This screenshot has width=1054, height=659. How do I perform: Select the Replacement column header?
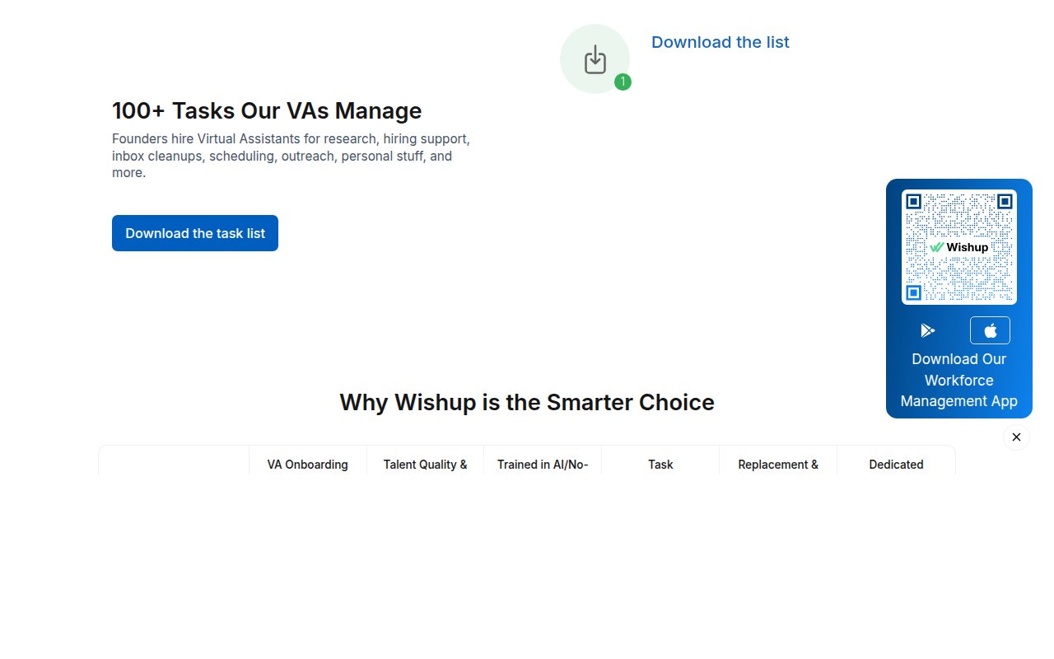778,464
